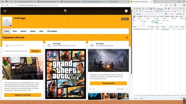Image resolution: width=186 pixels, height=104 pixels.
Task: Switch to the Фотографии tab
Action: (x=52, y=31)
